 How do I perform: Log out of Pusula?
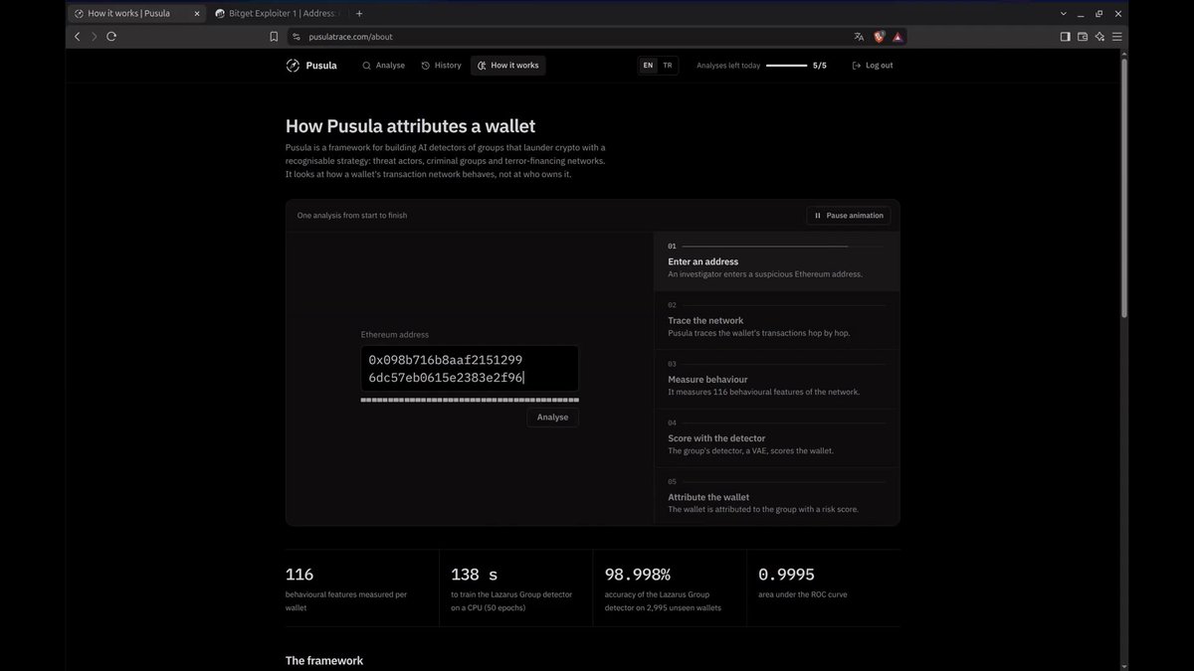click(x=873, y=66)
